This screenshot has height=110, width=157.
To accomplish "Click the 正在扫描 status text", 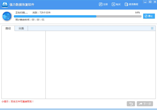I will [x=22, y=12].
